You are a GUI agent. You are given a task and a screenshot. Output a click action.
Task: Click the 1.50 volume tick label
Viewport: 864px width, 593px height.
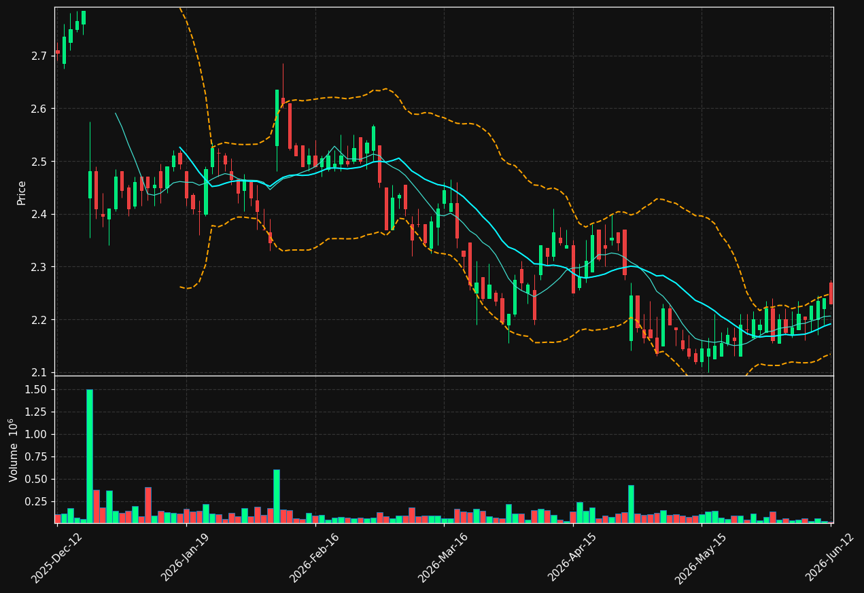[36, 389]
